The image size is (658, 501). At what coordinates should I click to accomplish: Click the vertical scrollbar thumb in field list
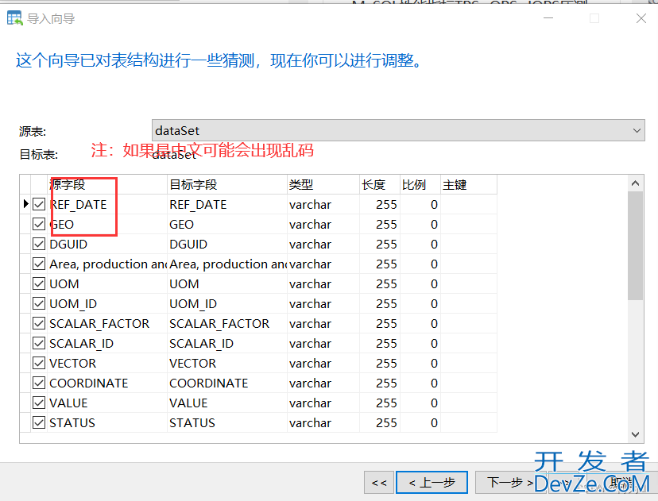[x=635, y=245]
